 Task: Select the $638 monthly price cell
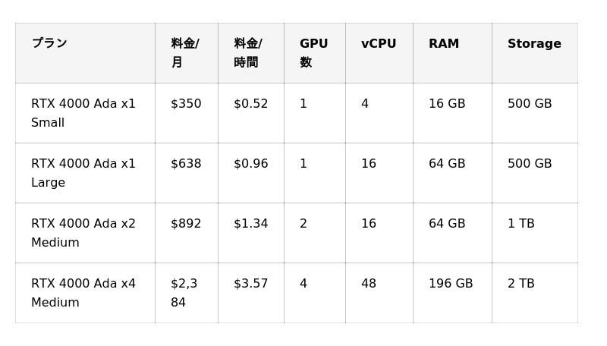pyautogui.click(x=186, y=164)
